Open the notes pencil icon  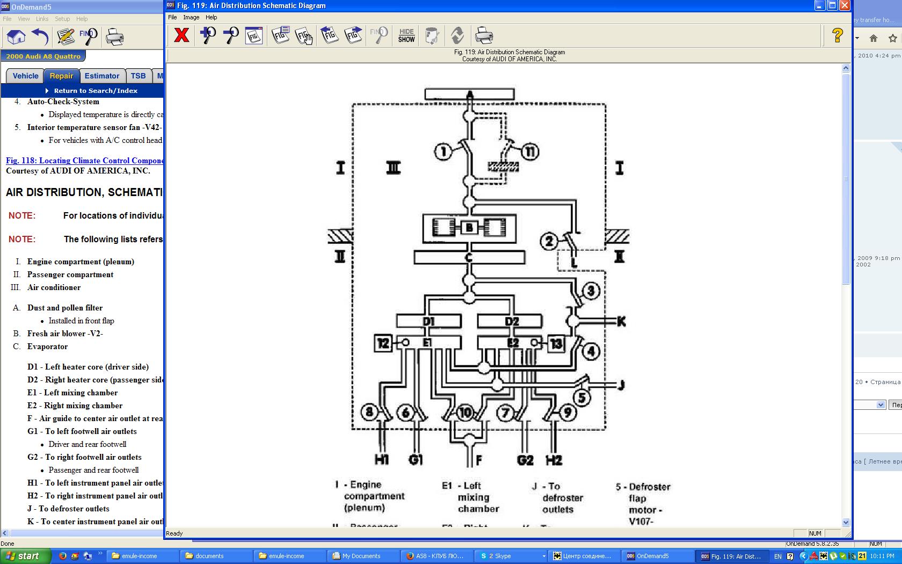[66, 37]
